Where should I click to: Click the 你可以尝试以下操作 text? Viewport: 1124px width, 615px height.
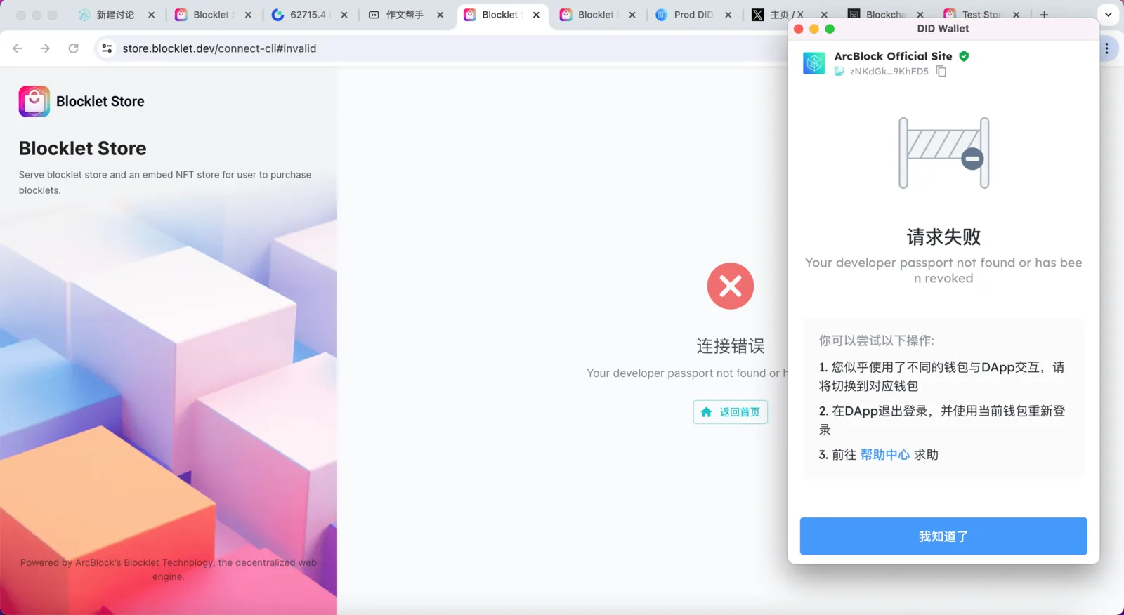(x=877, y=340)
